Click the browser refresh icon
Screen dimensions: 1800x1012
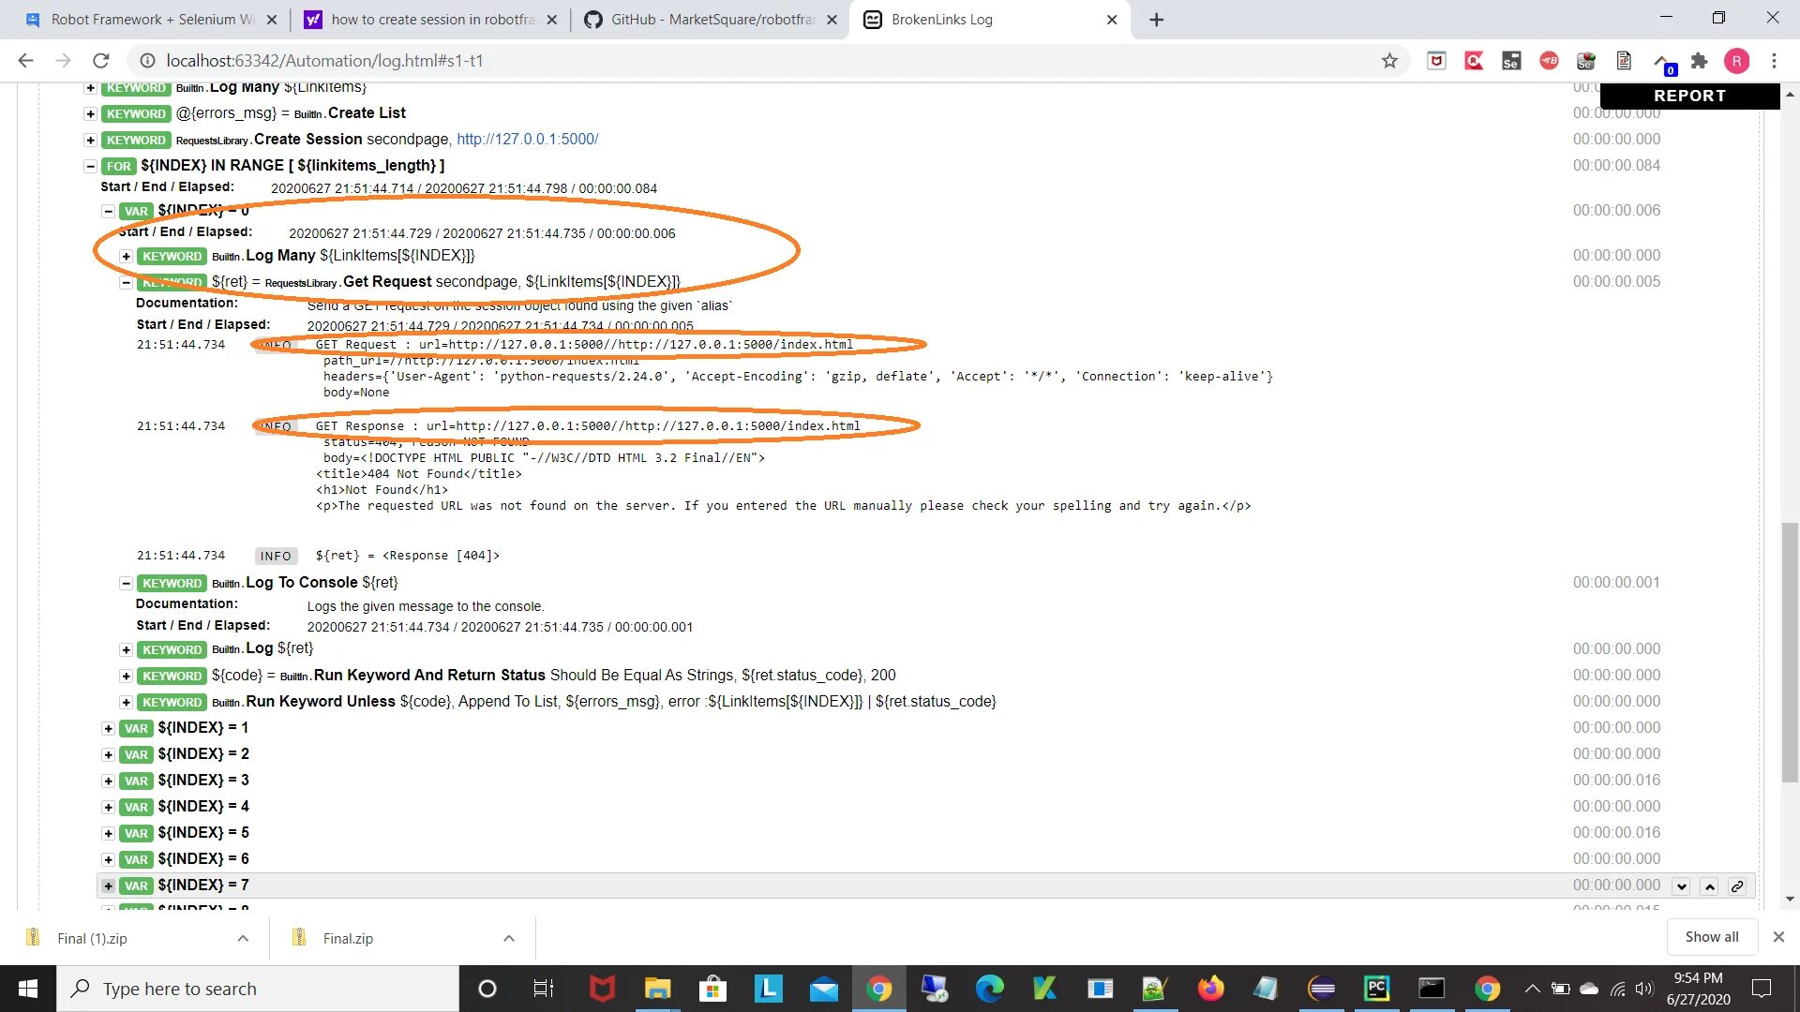click(104, 61)
